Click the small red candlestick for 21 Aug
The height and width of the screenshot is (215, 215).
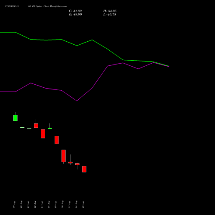point(71,163)
